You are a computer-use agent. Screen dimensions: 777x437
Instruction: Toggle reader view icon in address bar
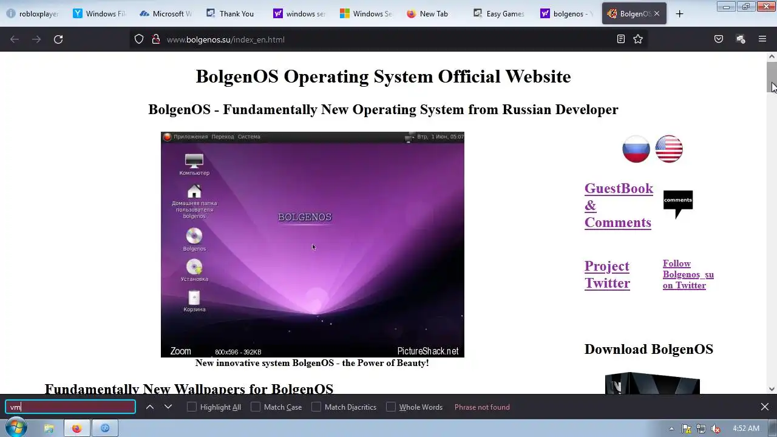(620, 39)
